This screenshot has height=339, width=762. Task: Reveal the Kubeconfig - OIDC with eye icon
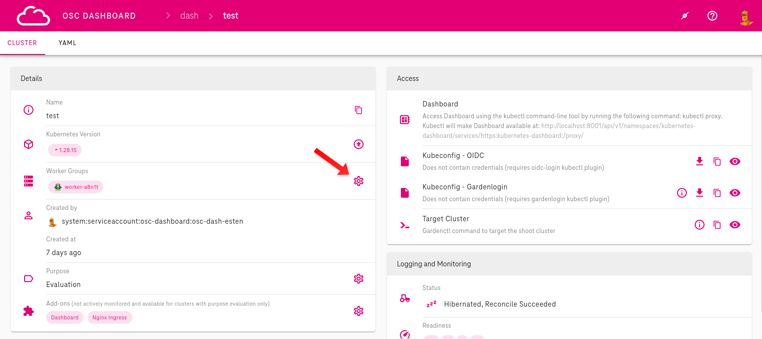click(x=735, y=161)
